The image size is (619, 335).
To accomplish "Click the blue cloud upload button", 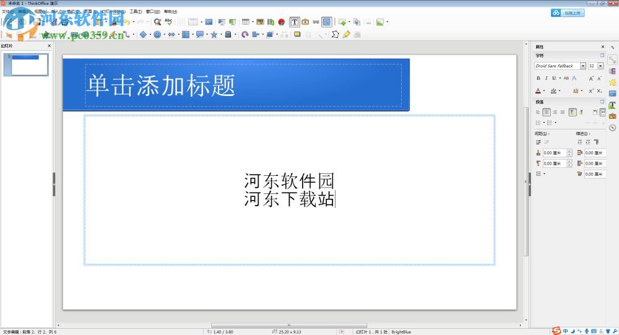I will tap(568, 12).
